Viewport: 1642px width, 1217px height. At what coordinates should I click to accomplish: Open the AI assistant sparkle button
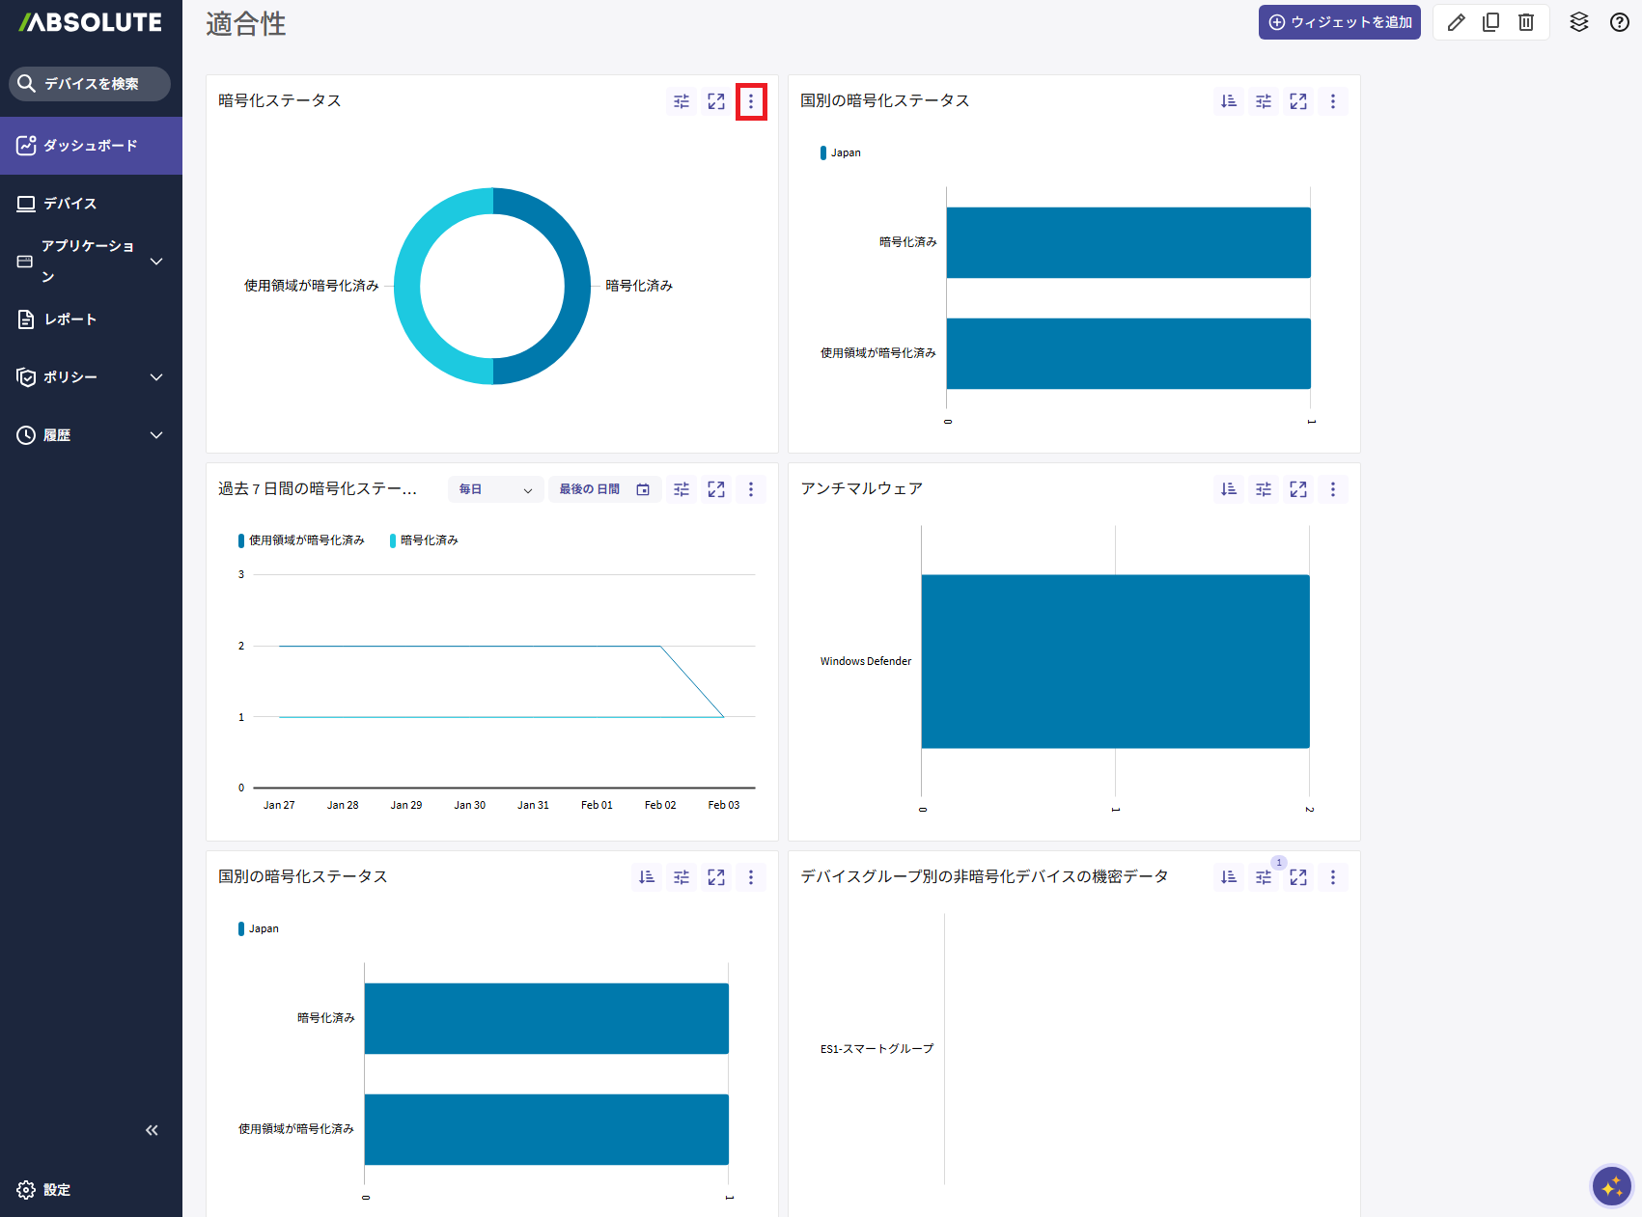[x=1611, y=1186]
